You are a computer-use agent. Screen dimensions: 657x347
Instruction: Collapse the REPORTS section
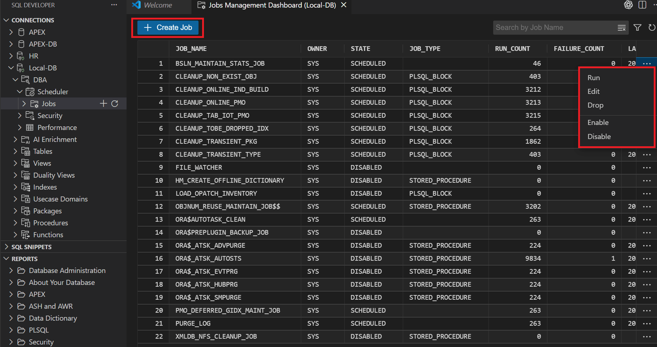click(6, 259)
